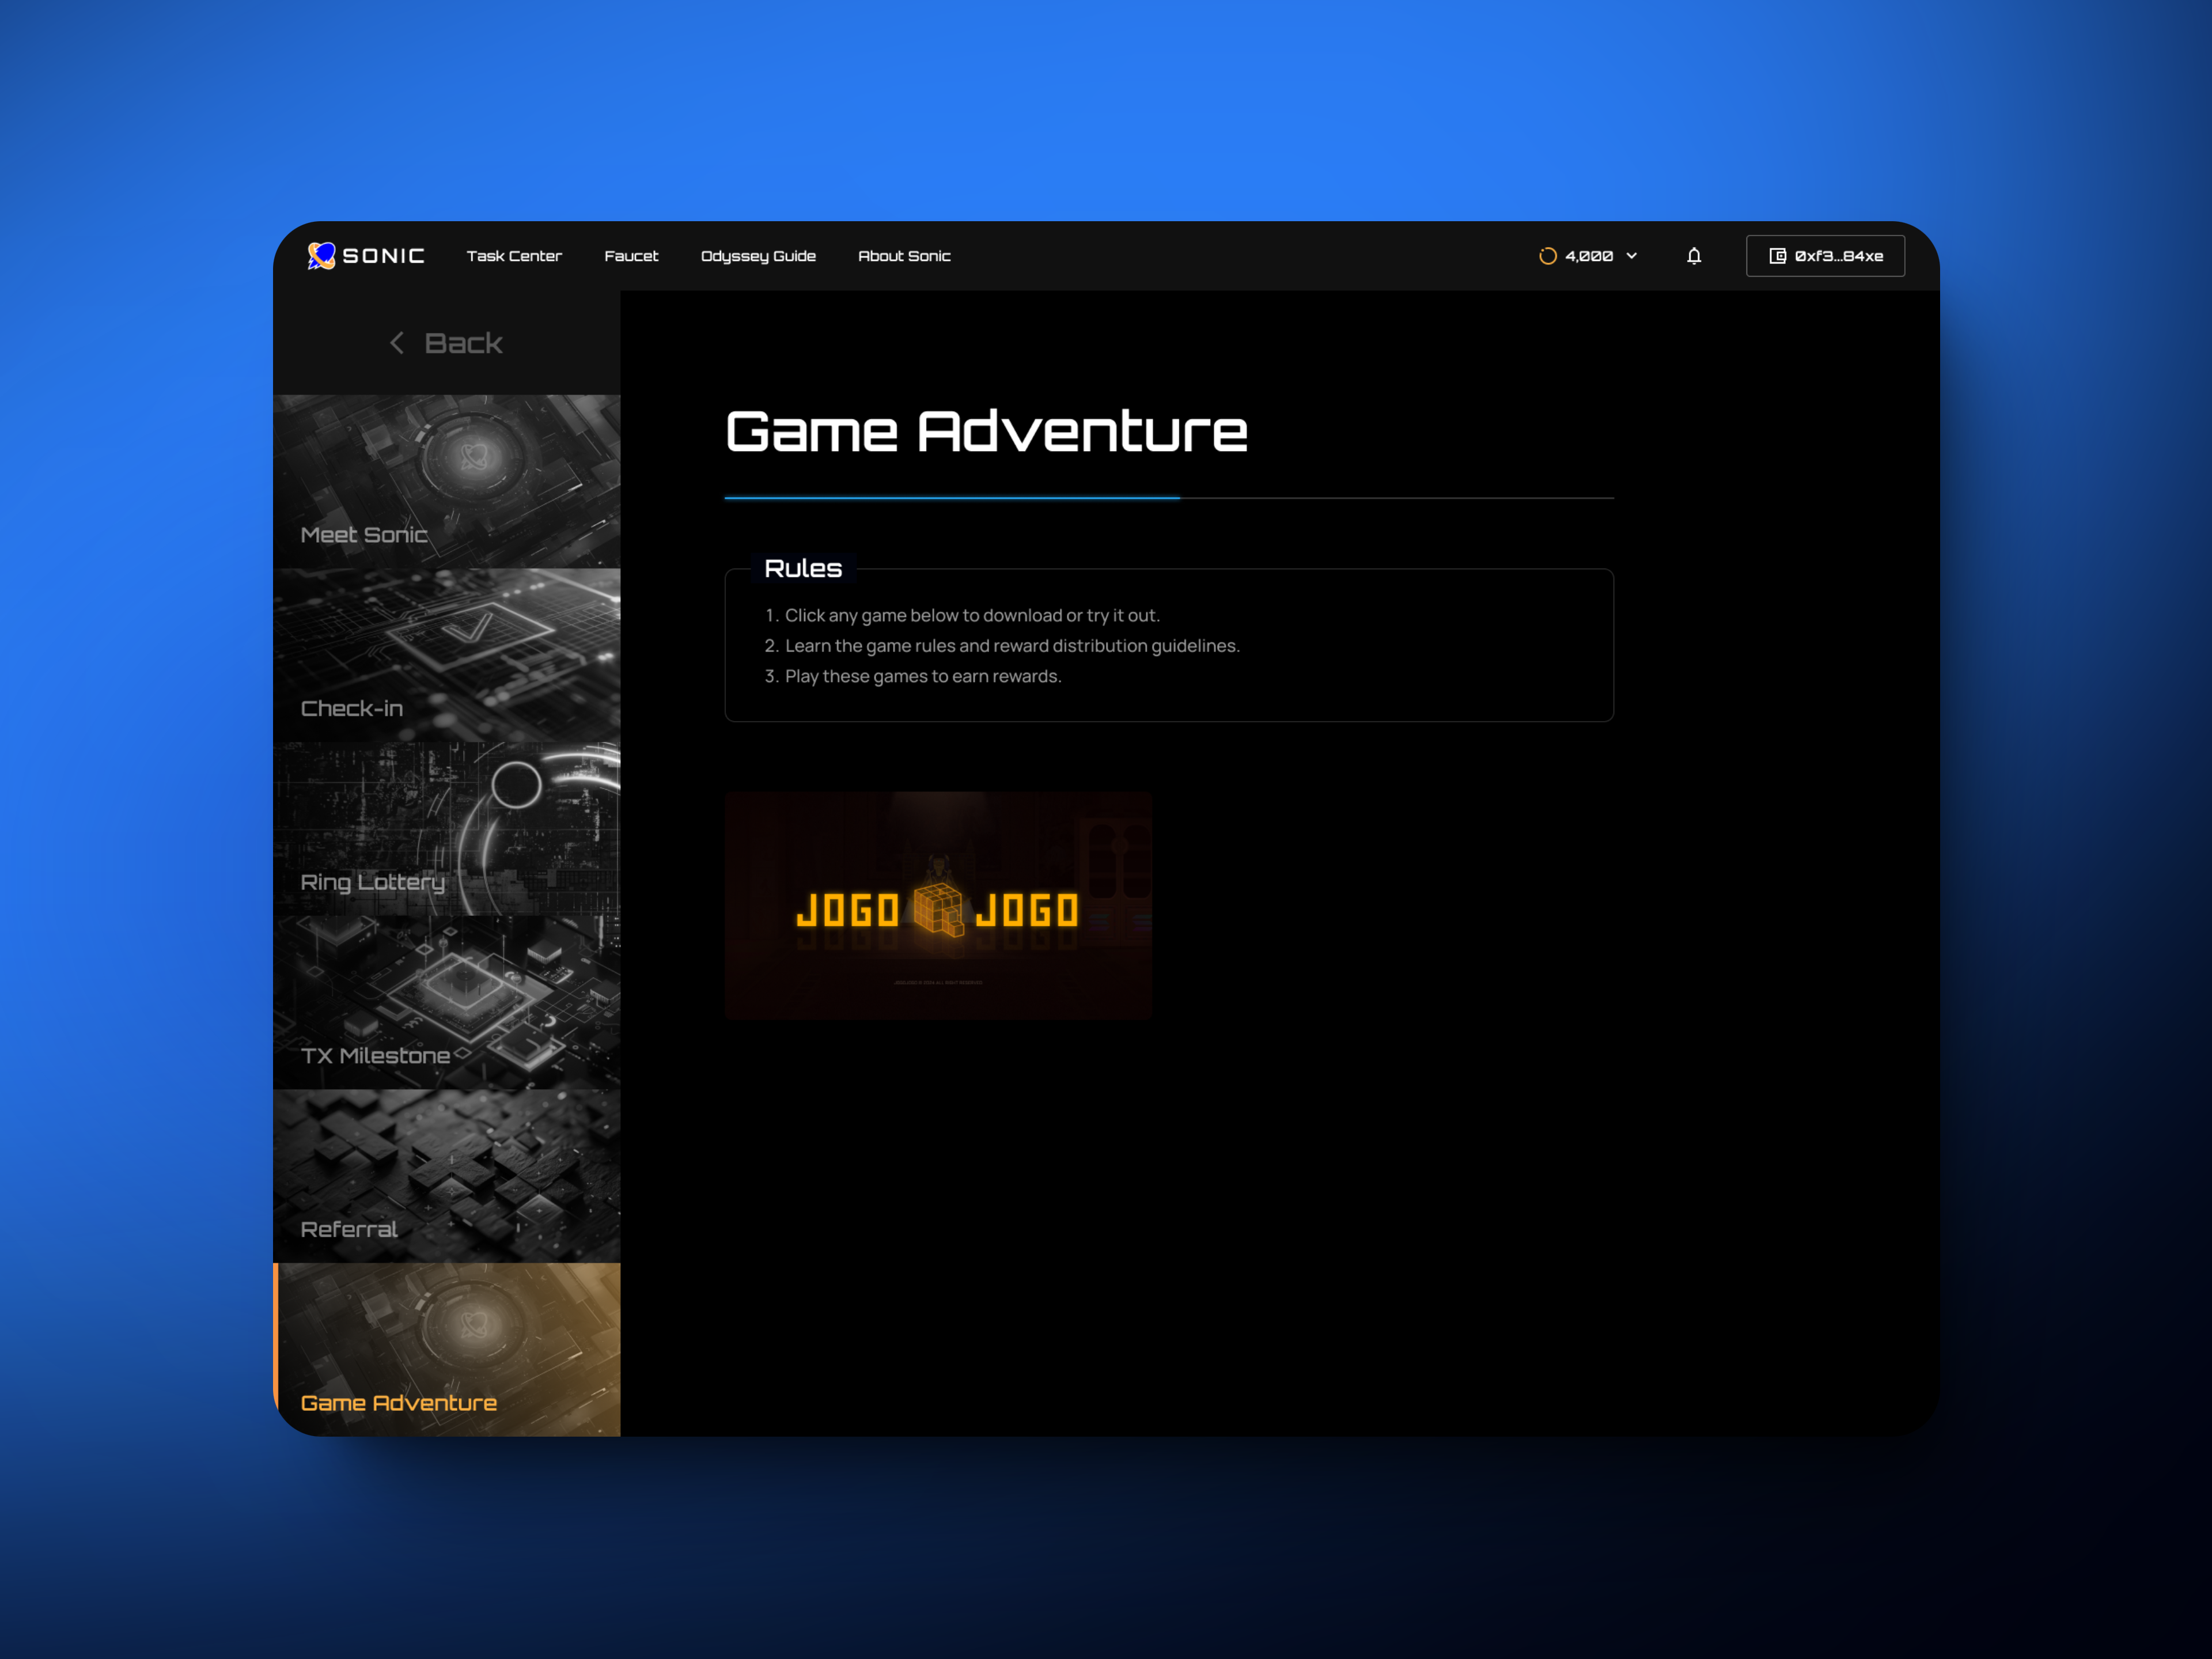
Task: Click the wallet icon beside 0xf3...84xe
Action: [x=1777, y=256]
